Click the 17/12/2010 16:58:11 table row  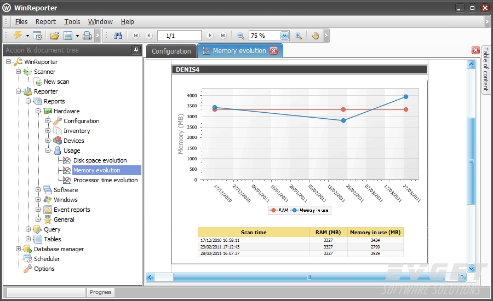(301, 240)
